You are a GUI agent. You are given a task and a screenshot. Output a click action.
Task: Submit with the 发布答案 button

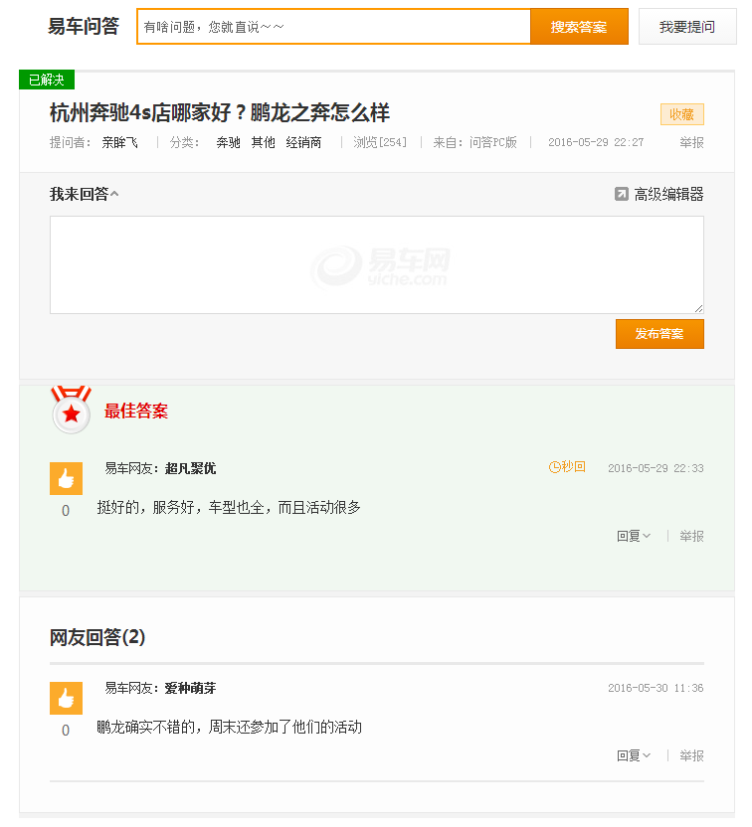[659, 334]
